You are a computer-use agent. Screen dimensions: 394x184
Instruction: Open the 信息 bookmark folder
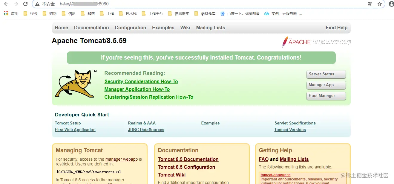[69, 13]
